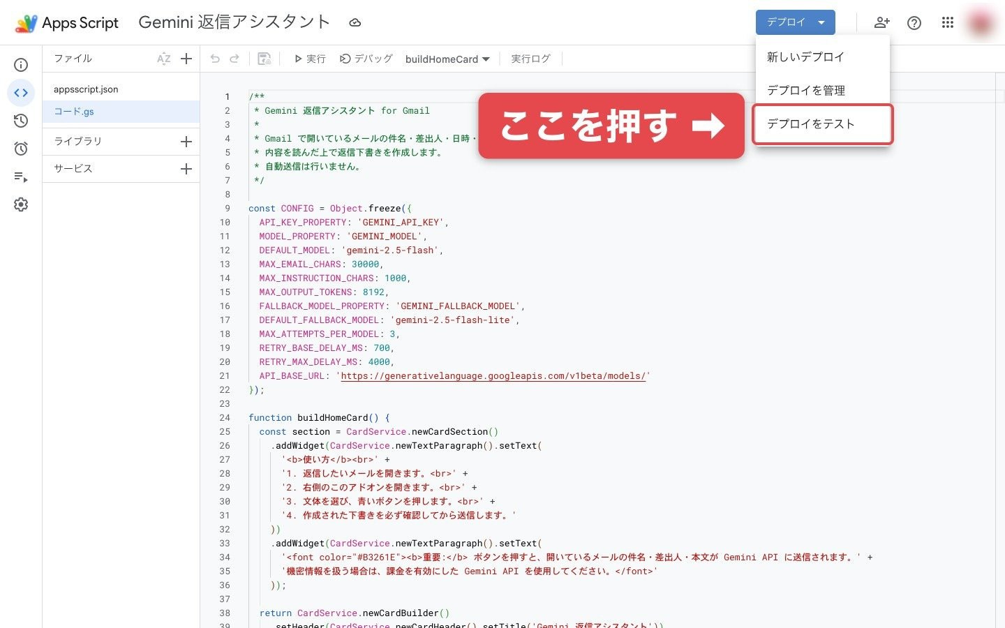Select 新しいデプロイ menu item
This screenshot has height=628, width=1005.
coord(822,57)
